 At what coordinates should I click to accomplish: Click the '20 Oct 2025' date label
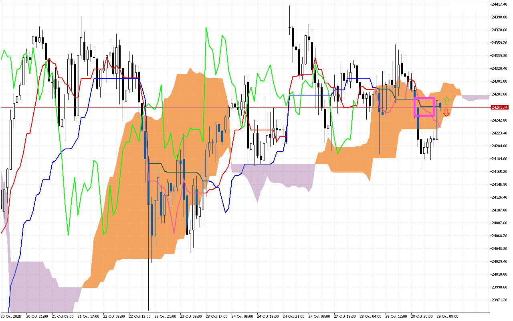pos(12,317)
